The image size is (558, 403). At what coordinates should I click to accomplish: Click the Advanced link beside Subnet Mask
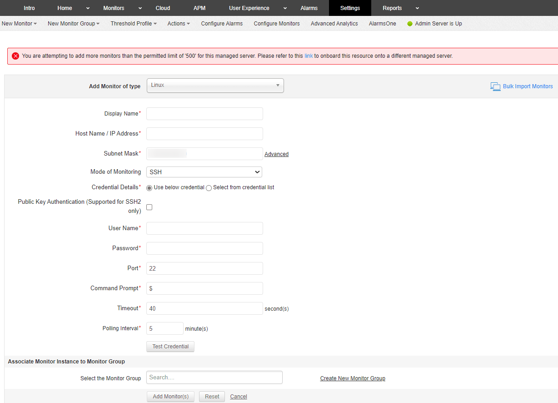276,154
